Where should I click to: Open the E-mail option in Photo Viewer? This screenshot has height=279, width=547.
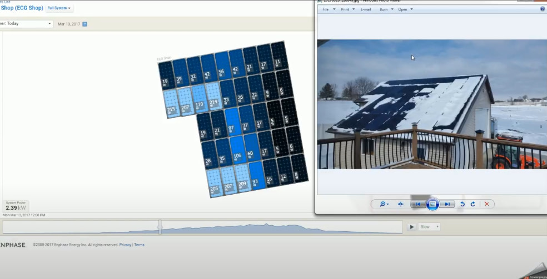point(366,9)
